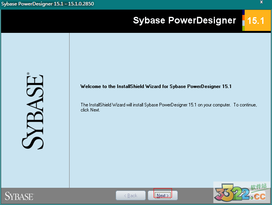Click the Next button to continue installation

pos(163,196)
